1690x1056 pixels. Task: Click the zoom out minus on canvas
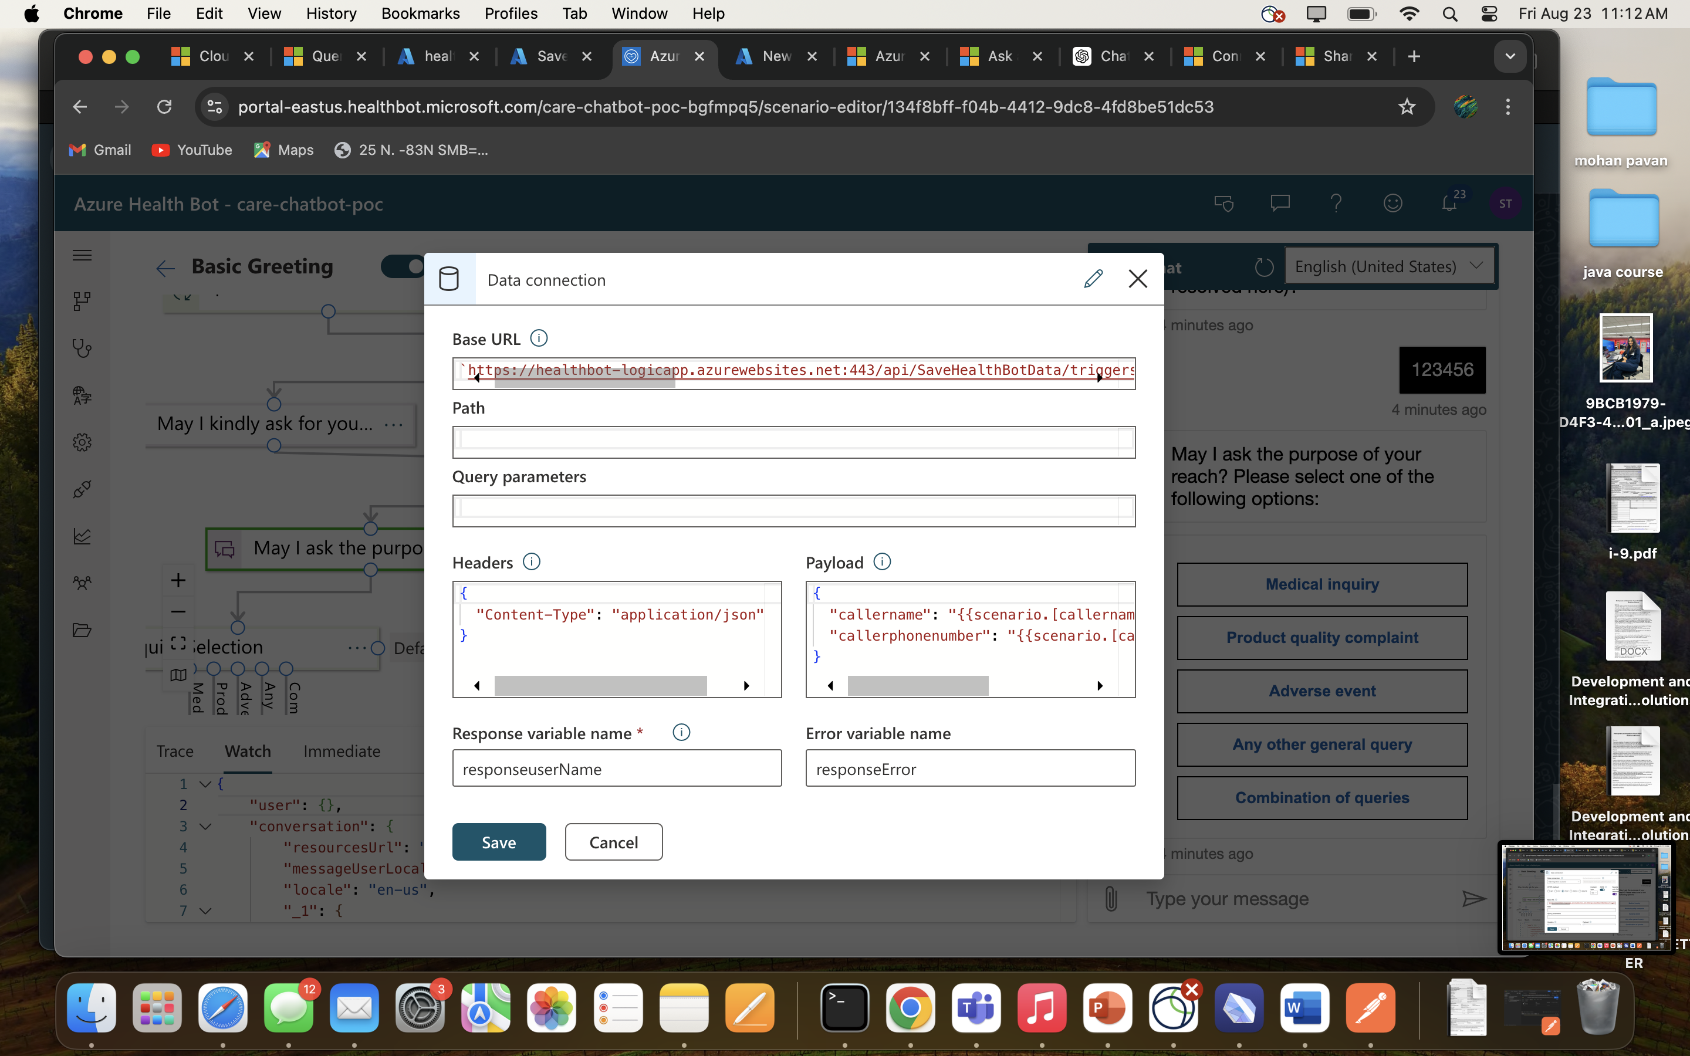click(x=178, y=612)
